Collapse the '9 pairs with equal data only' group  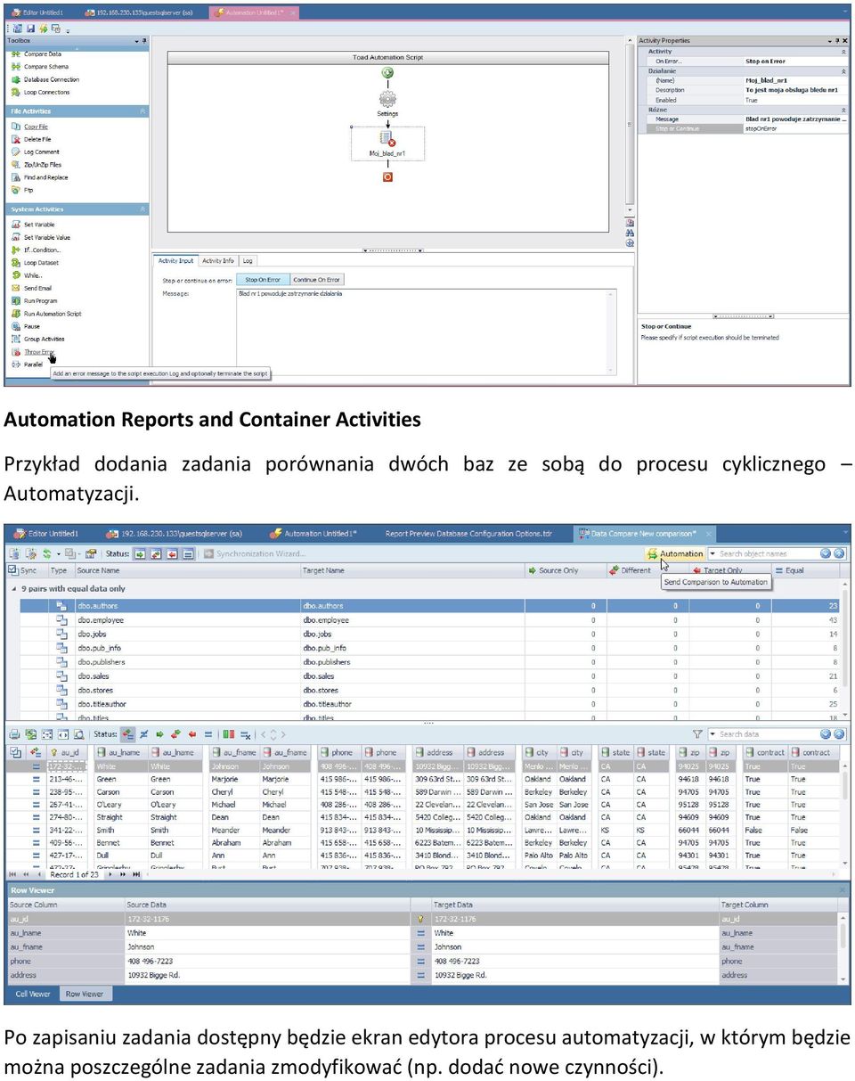coord(13,589)
